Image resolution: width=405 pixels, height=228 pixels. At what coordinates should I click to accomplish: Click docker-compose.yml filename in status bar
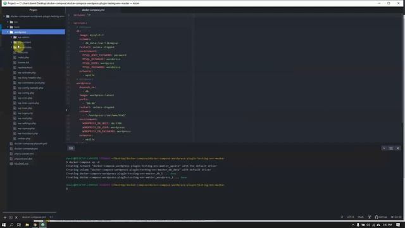coord(34,217)
